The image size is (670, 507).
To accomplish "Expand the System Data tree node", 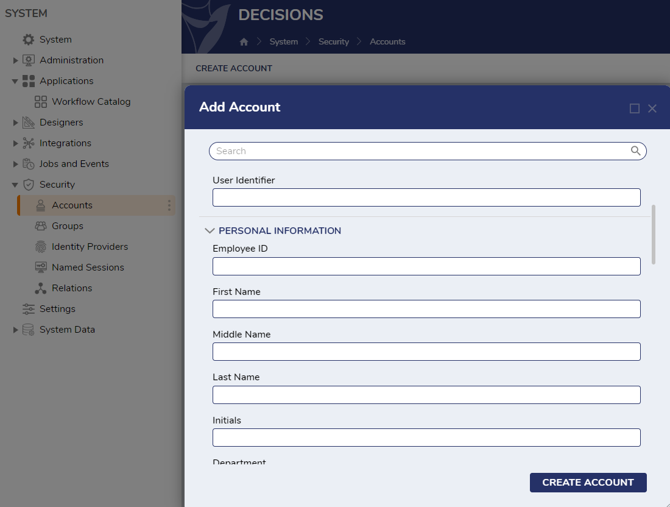I will coord(15,329).
